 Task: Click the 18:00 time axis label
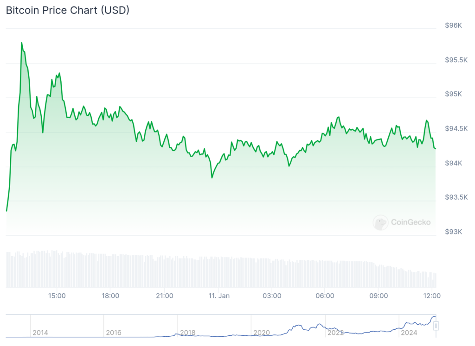(111, 296)
